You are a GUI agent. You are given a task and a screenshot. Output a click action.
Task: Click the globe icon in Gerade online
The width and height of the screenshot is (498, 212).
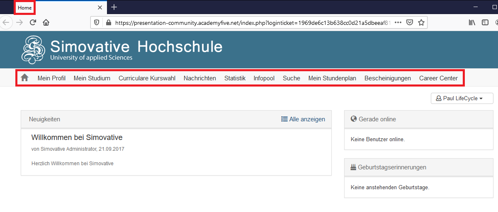(354, 119)
